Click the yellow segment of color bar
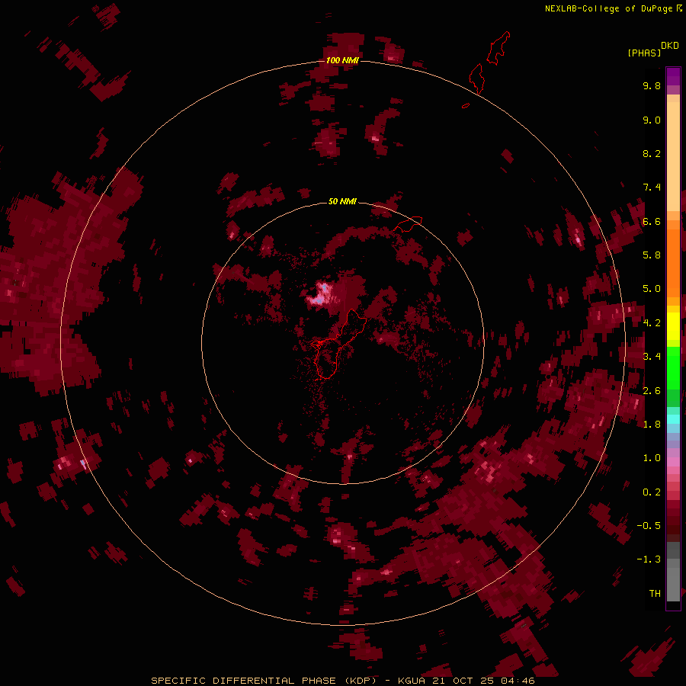The width and height of the screenshot is (686, 686). (x=673, y=326)
